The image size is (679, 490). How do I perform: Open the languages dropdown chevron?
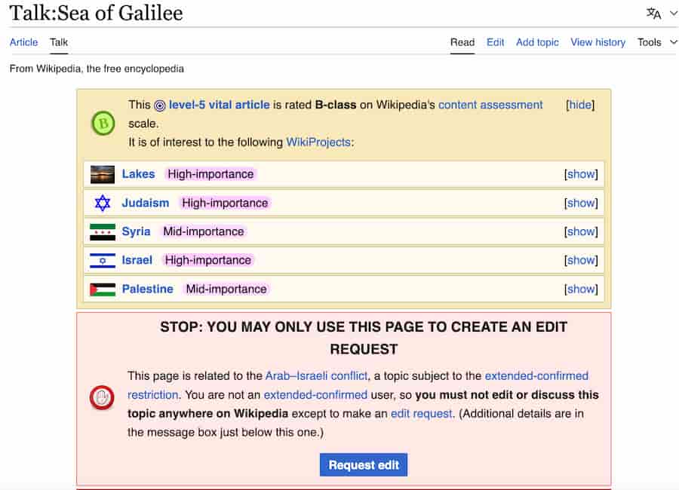tap(674, 14)
